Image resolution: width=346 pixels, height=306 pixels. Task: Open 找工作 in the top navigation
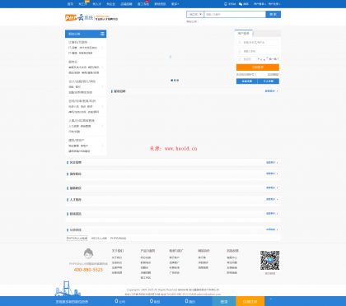point(82,4)
